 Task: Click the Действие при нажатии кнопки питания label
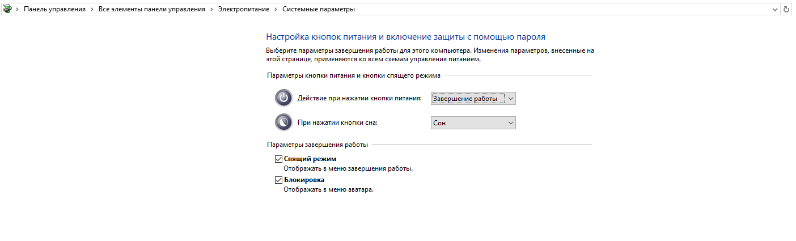pos(359,99)
